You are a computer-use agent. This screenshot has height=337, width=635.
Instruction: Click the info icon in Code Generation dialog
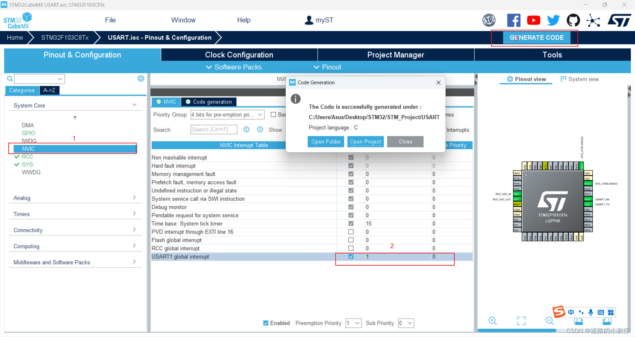click(296, 98)
